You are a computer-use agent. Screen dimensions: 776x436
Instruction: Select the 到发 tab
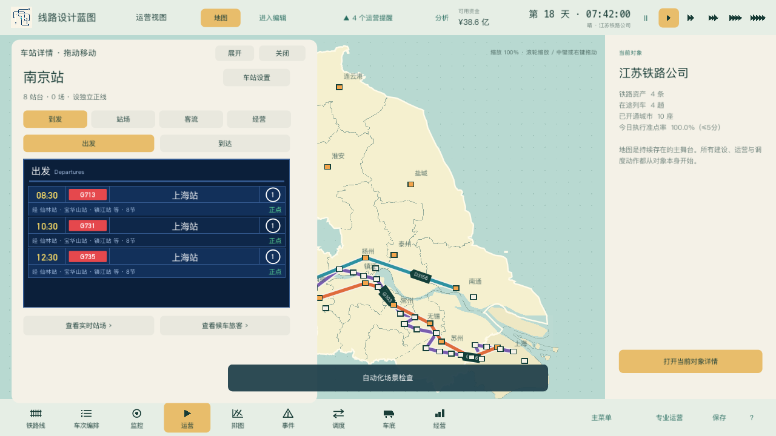[55, 119]
